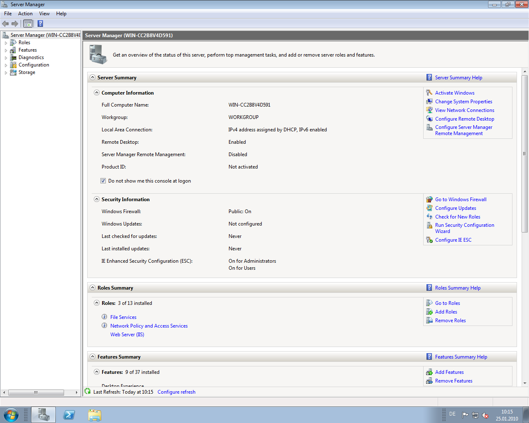Screen dimensions: 529x423
Task: Click the Server Manager Remote Management icon
Action: 429,128
